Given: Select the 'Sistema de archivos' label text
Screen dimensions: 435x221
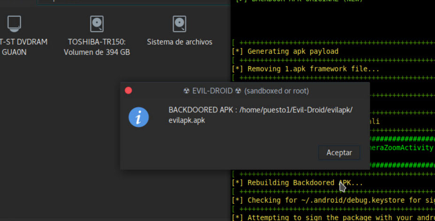Looking at the screenshot, I should [x=180, y=42].
